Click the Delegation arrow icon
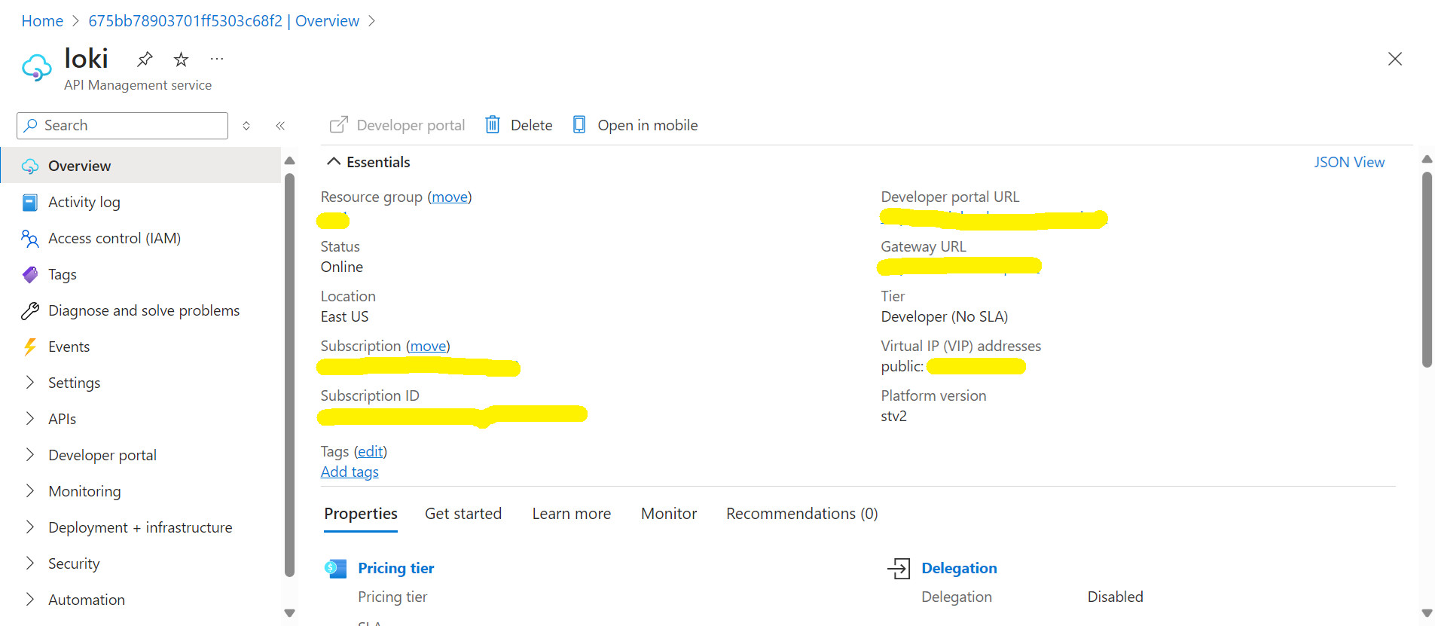Image resolution: width=1435 pixels, height=626 pixels. tap(899, 569)
